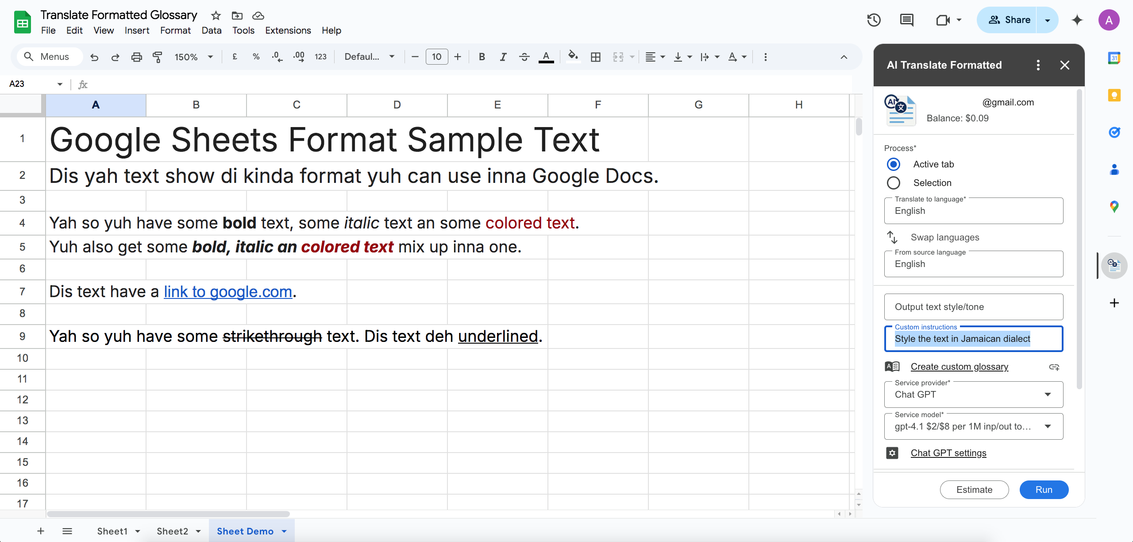Switch to the Sheet1 tab

coord(112,531)
